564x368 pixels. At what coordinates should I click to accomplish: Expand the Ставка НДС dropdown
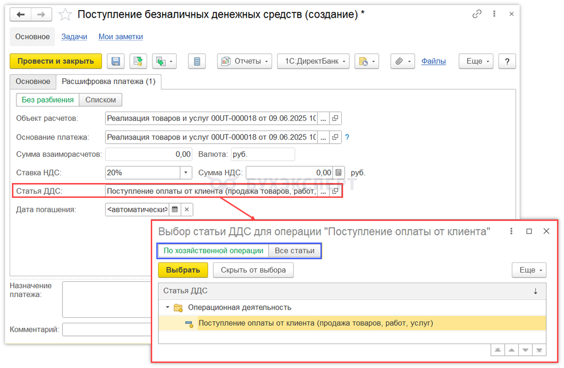[186, 173]
